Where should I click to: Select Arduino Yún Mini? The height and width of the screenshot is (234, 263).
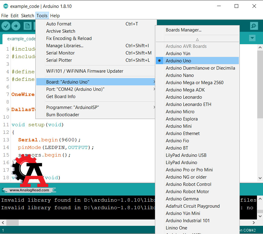(197, 213)
